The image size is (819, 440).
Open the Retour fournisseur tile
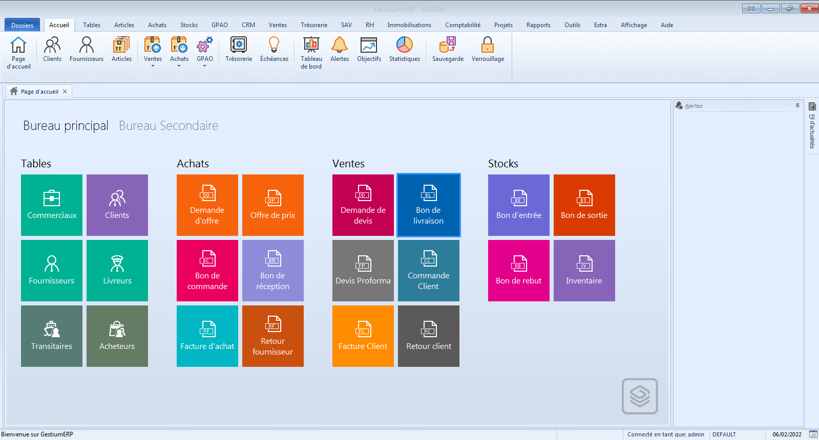tap(273, 336)
